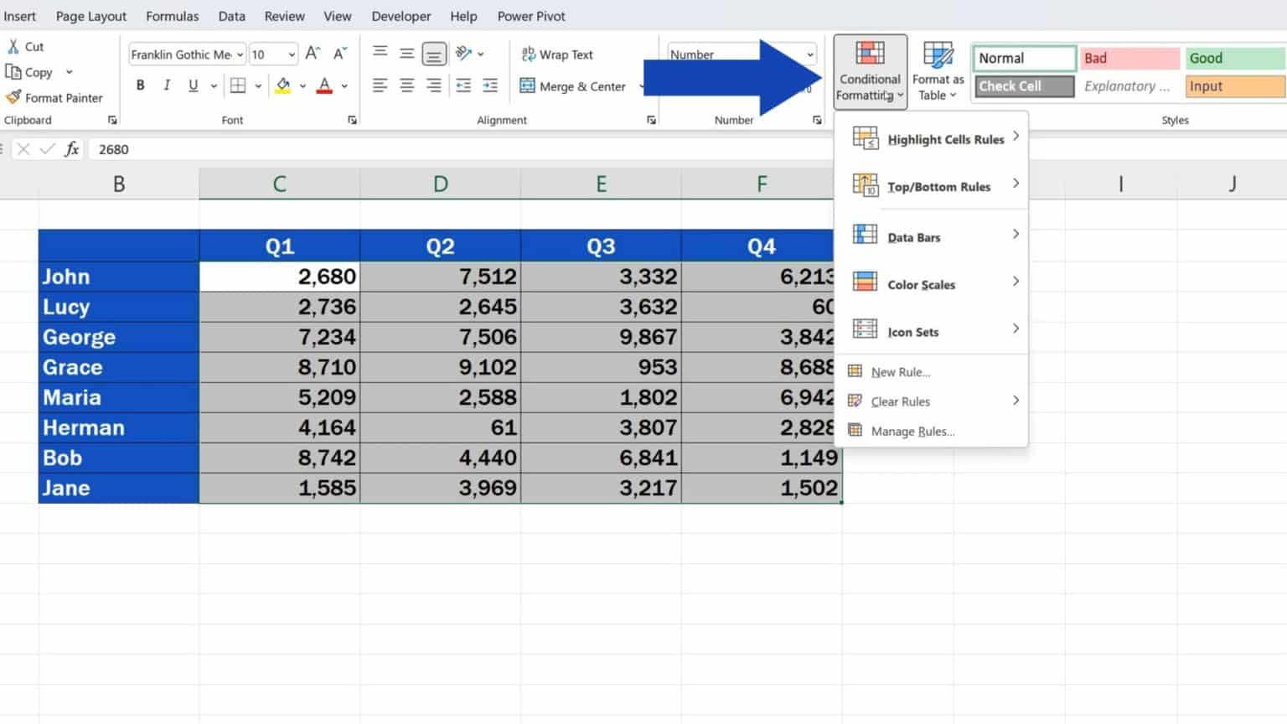Image resolution: width=1287 pixels, height=724 pixels.
Task: Click the Cut scissors icon
Action: coord(13,46)
